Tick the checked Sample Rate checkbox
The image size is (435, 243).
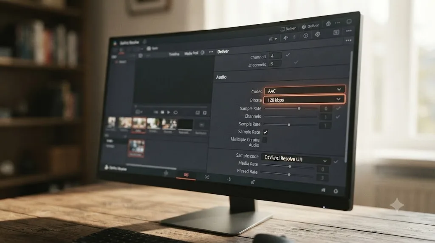tap(265, 132)
